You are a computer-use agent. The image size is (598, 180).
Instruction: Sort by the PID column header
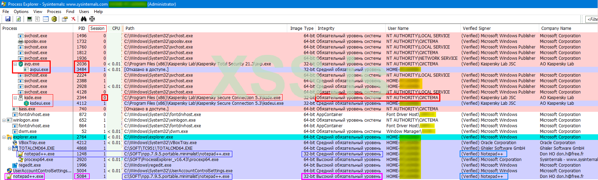82,28
